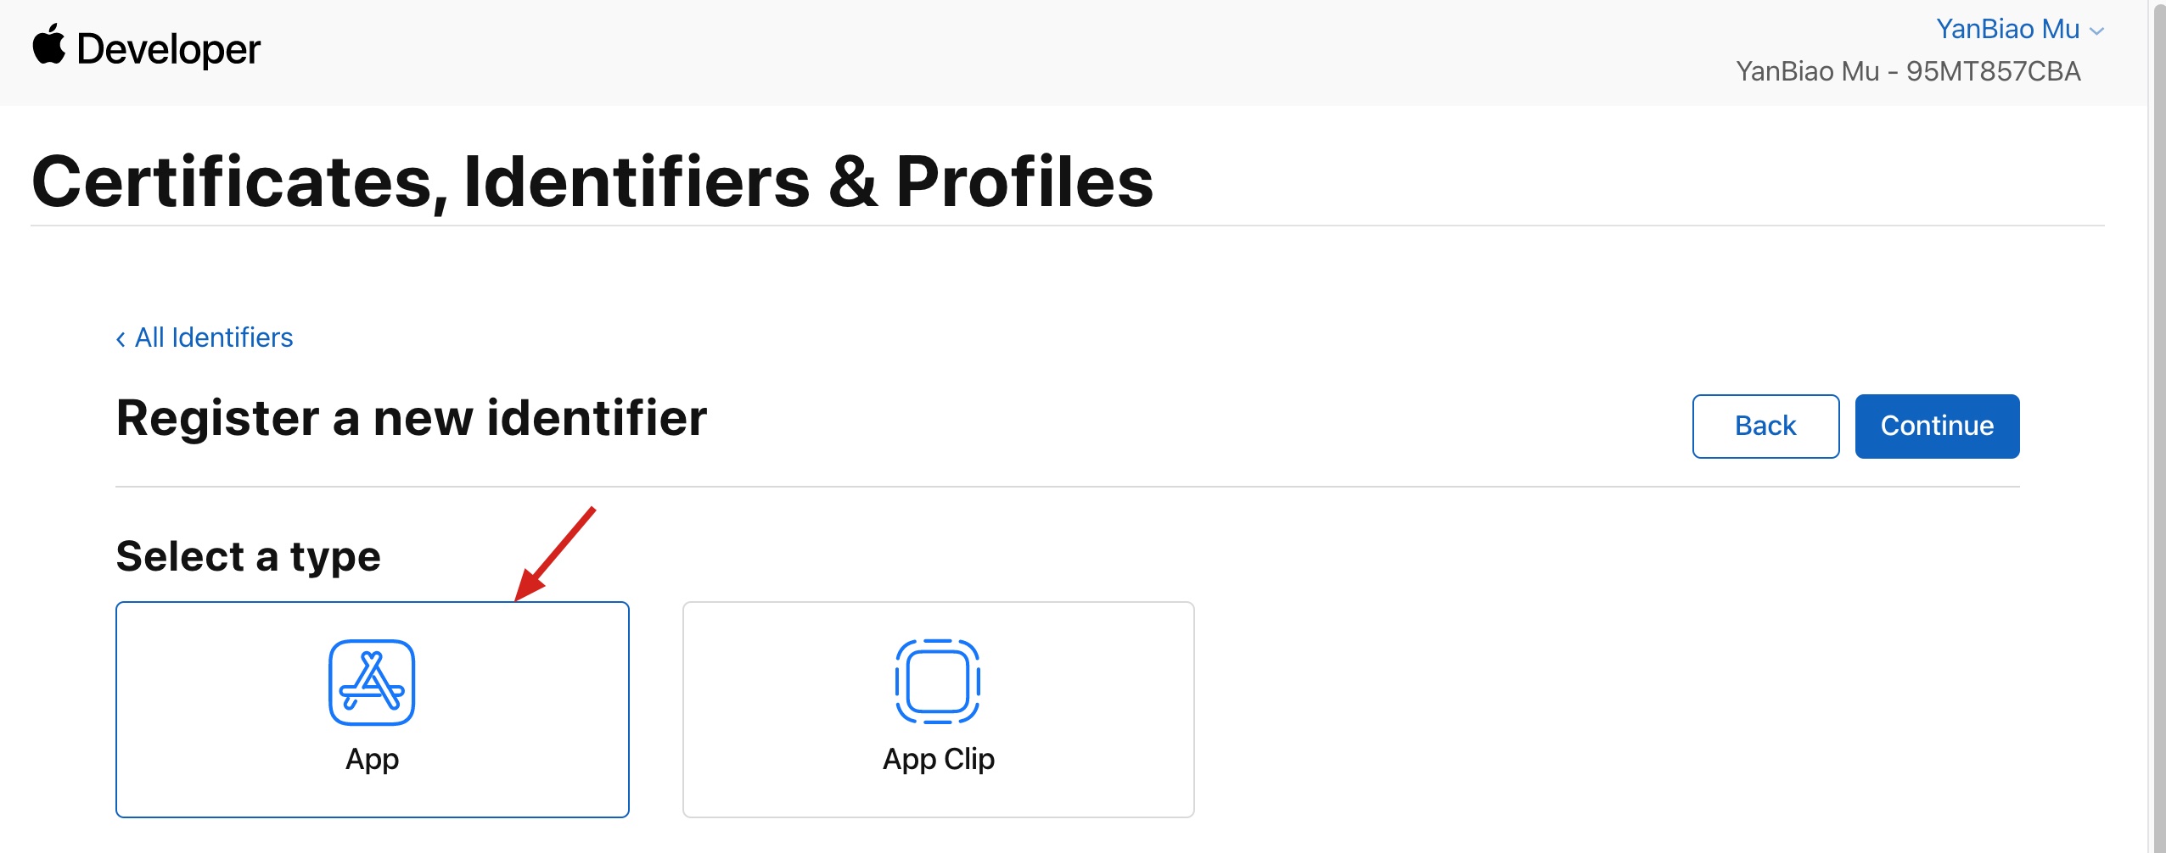Click the App Clip label text

938,759
